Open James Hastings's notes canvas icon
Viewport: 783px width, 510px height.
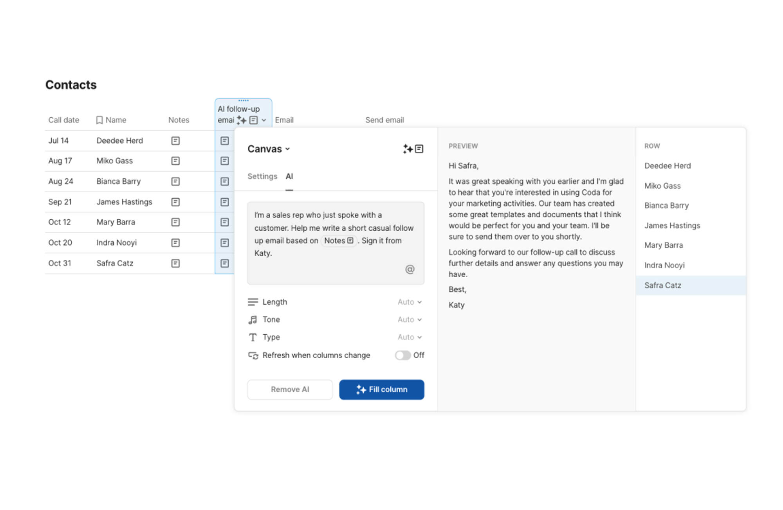coord(175,202)
